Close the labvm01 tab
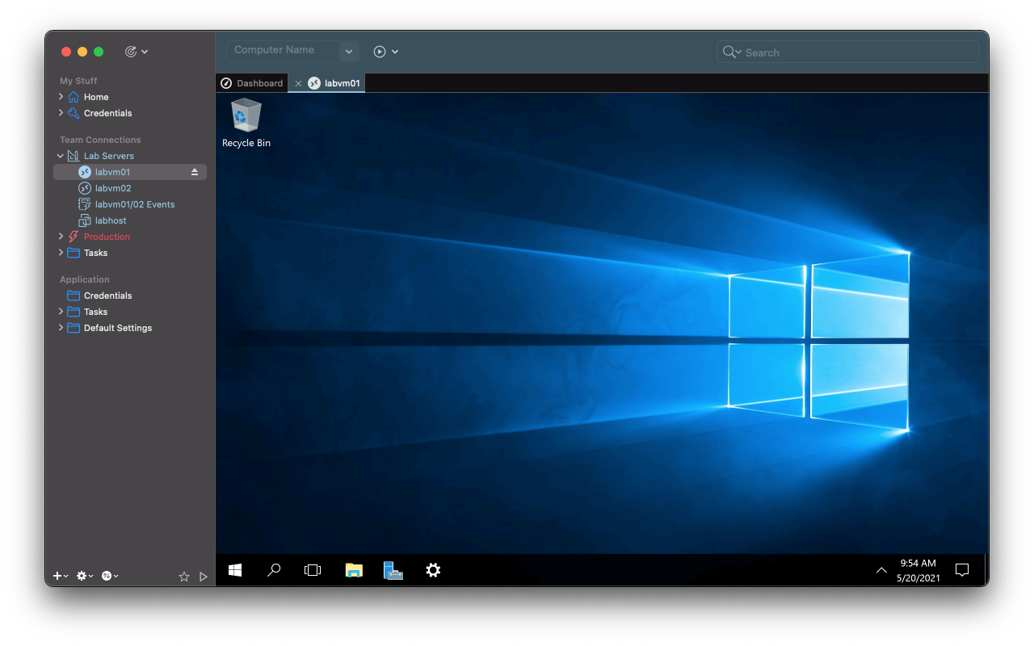The height and width of the screenshot is (646, 1034). [x=298, y=83]
